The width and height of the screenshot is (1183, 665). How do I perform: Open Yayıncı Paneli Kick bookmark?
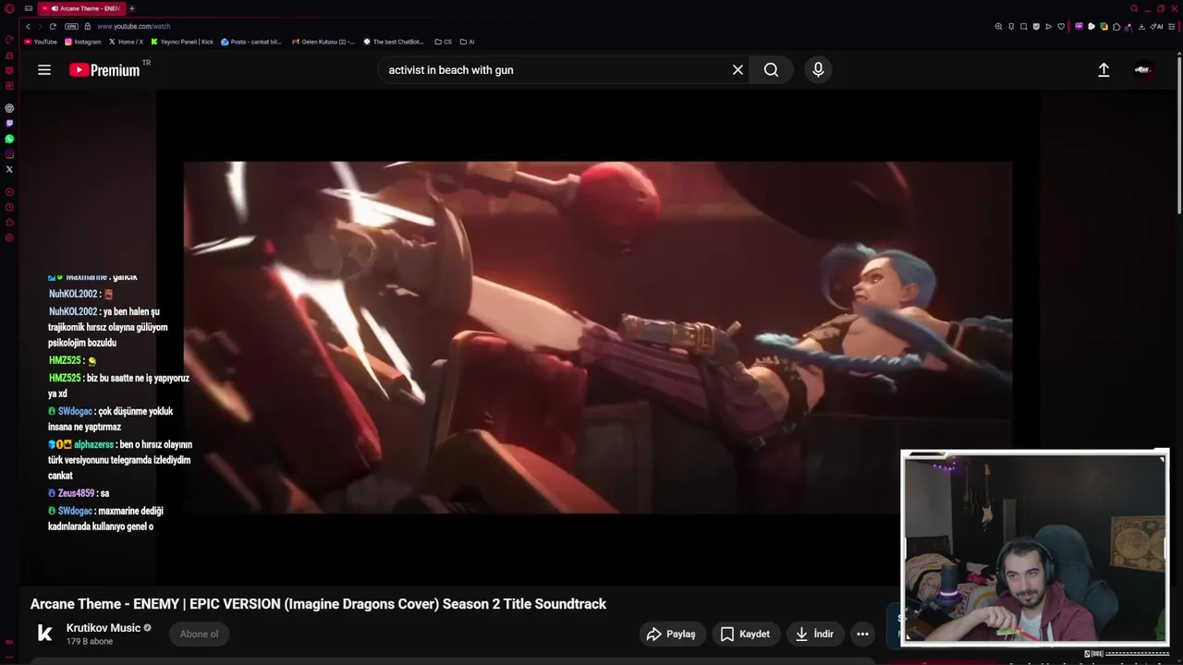tap(182, 42)
